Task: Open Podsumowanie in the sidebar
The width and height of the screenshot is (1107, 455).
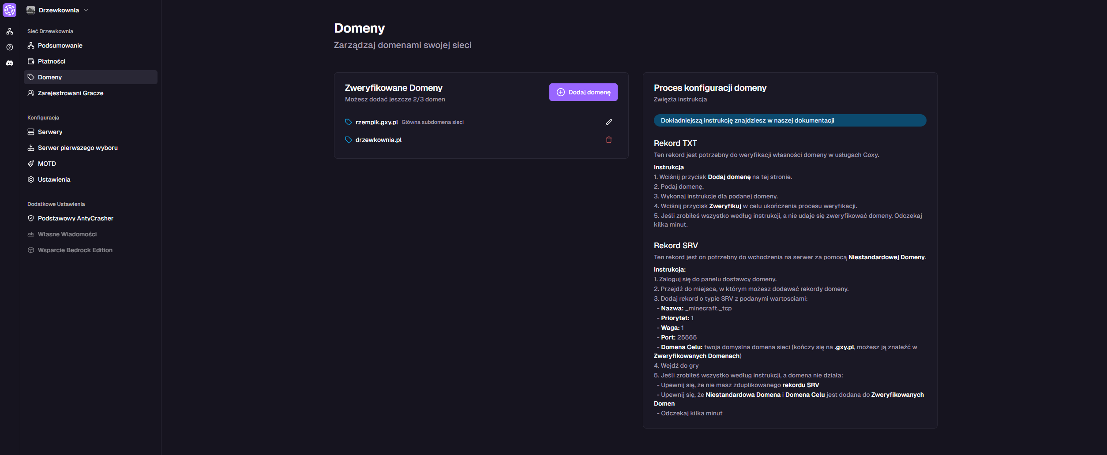Action: pyautogui.click(x=60, y=45)
